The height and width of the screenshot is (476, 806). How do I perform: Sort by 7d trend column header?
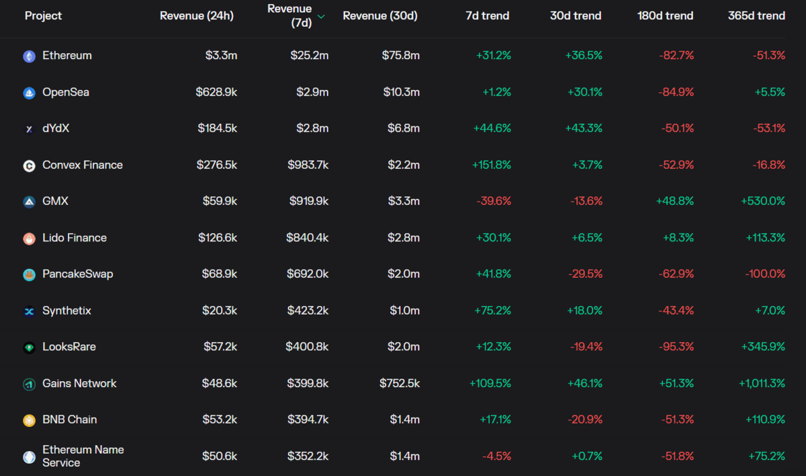(488, 15)
